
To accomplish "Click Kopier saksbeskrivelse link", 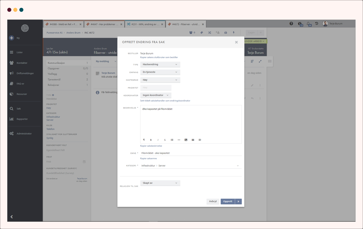I will (151, 146).
